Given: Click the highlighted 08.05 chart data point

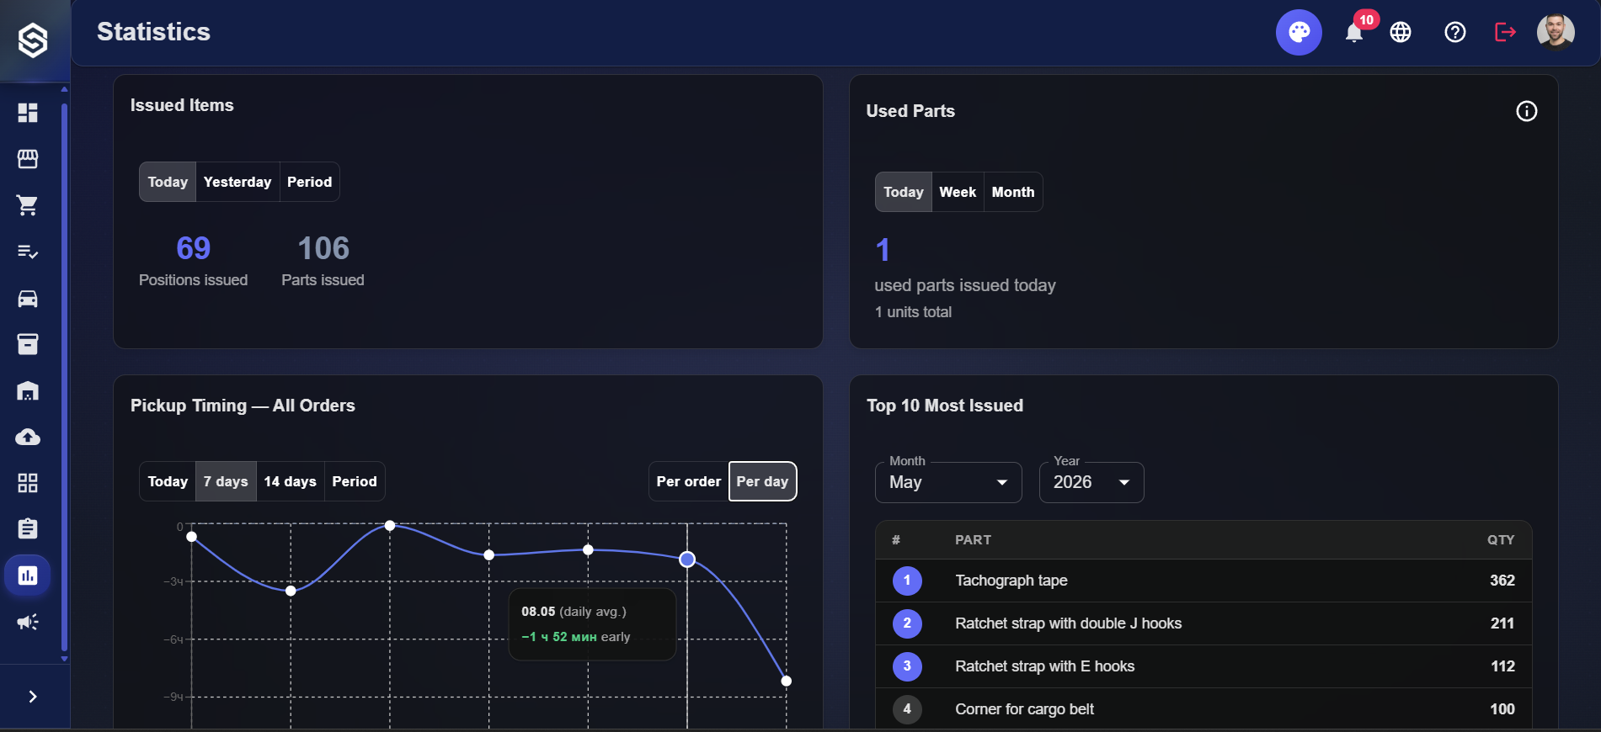Looking at the screenshot, I should point(687,559).
